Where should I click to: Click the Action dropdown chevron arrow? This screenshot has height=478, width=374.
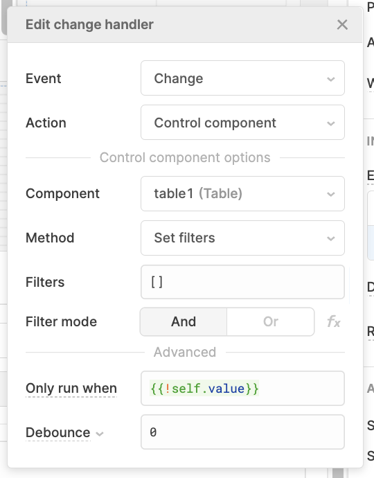(331, 123)
